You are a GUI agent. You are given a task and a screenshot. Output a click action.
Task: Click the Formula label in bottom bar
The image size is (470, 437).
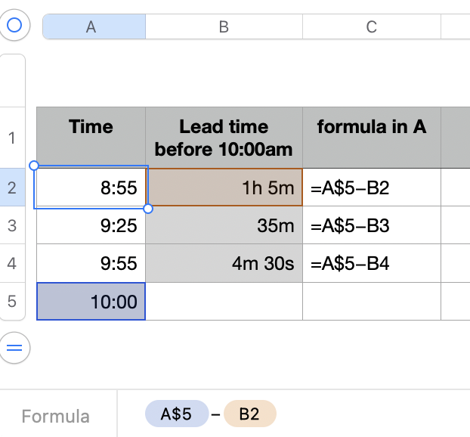pos(55,416)
